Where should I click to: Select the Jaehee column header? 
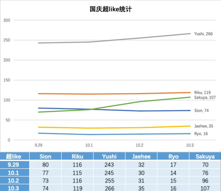tap(141, 156)
